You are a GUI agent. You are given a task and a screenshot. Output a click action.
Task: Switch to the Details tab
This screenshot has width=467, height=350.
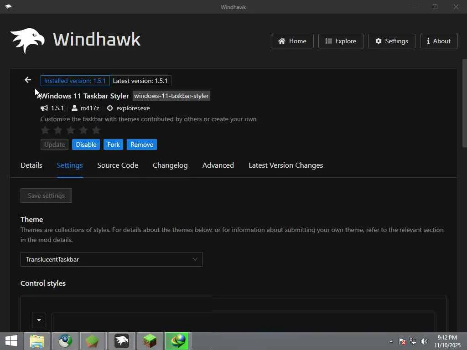pos(31,165)
